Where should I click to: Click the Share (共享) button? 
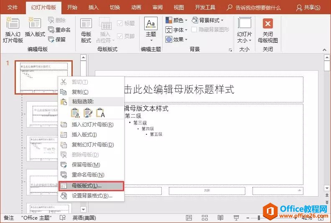tap(308, 8)
